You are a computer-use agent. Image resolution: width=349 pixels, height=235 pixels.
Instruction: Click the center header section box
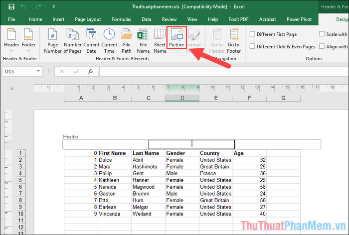pyautogui.click(x=191, y=144)
